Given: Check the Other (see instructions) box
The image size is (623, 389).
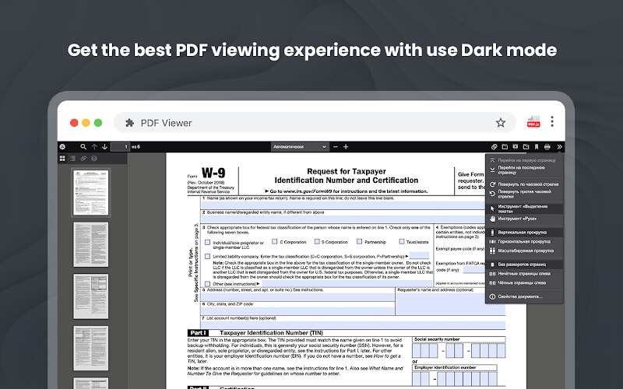Looking at the screenshot, I should (x=207, y=284).
